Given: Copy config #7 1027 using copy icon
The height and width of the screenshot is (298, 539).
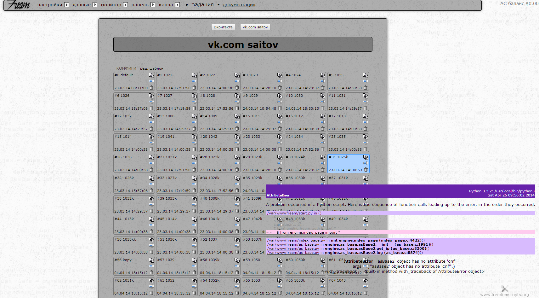Looking at the screenshot, I should coord(194,96).
